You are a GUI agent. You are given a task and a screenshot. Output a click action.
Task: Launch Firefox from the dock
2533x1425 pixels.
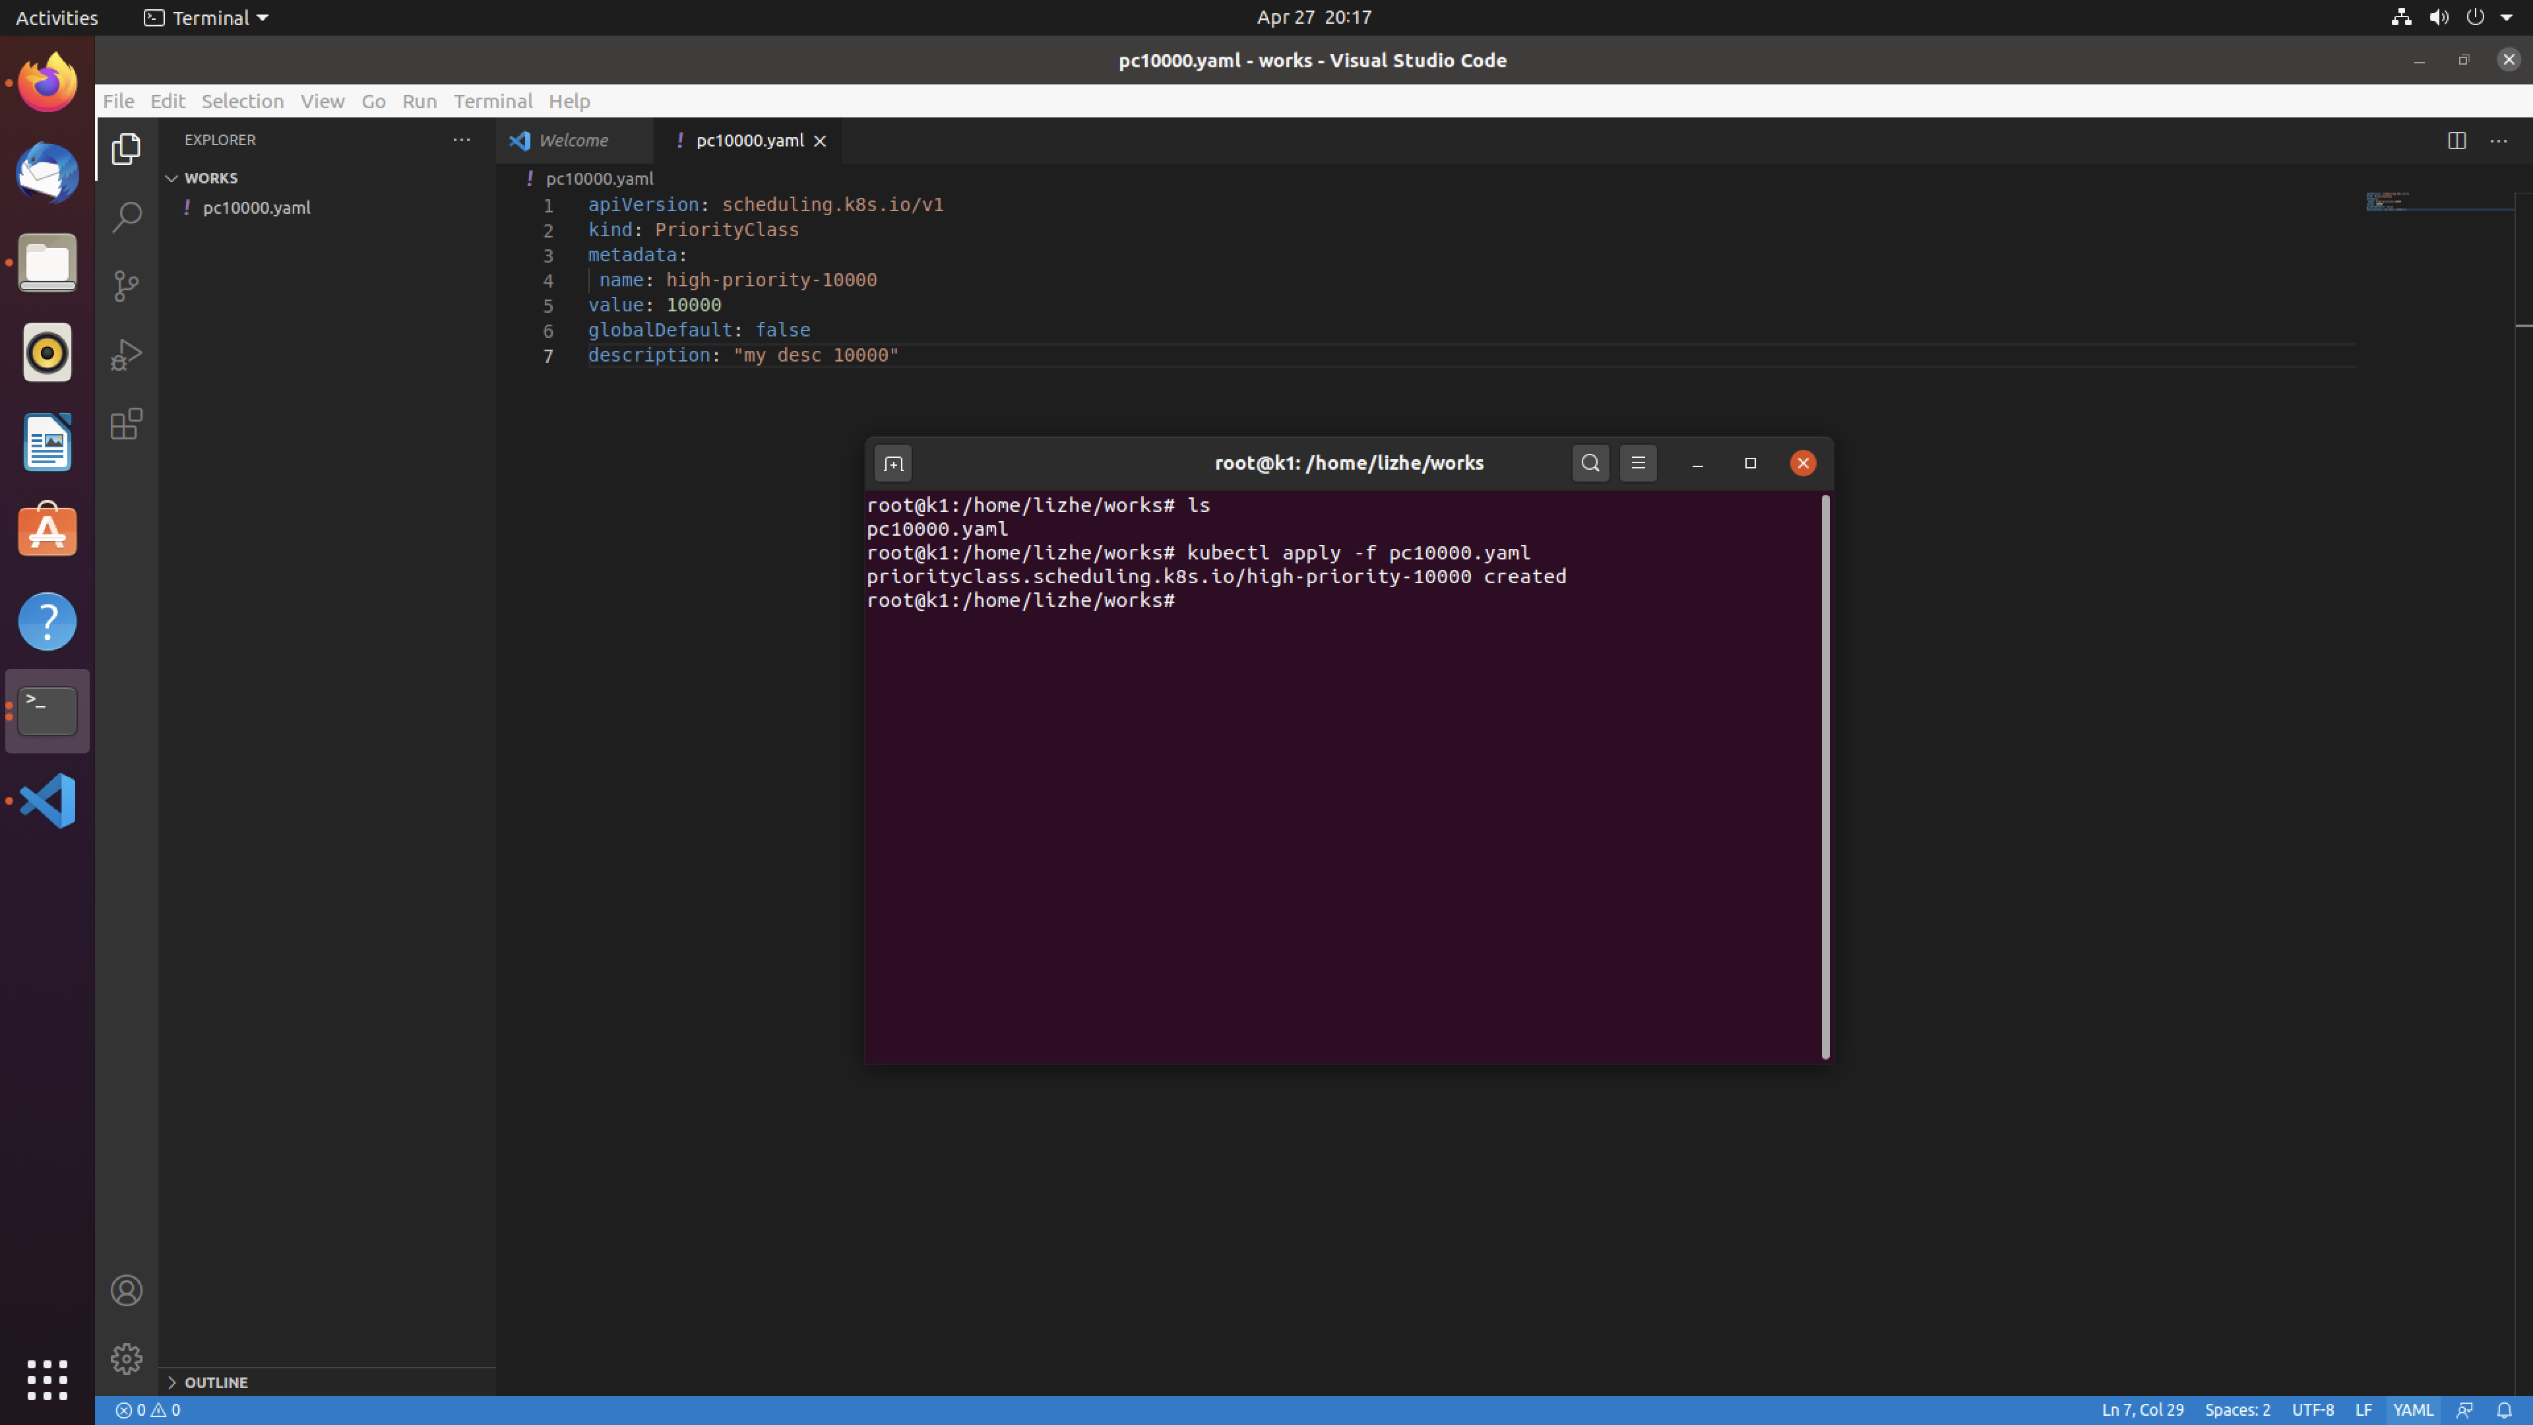47,84
